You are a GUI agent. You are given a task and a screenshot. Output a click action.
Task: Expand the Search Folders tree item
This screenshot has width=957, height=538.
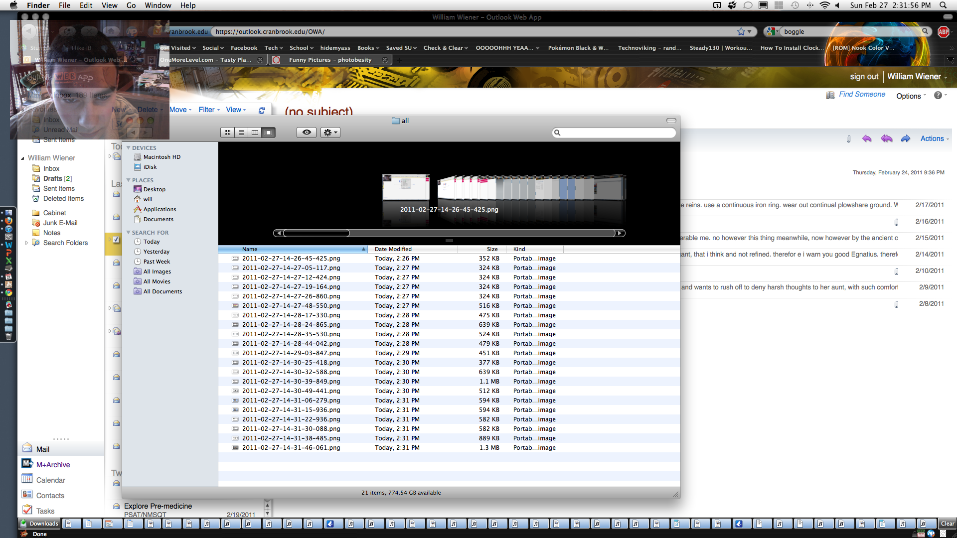coord(26,243)
